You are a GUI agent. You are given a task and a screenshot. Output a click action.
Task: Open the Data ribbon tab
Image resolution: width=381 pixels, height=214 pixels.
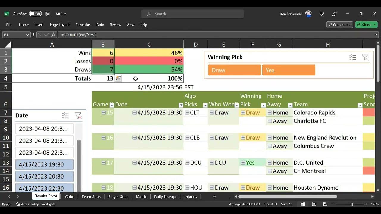[x=100, y=25]
